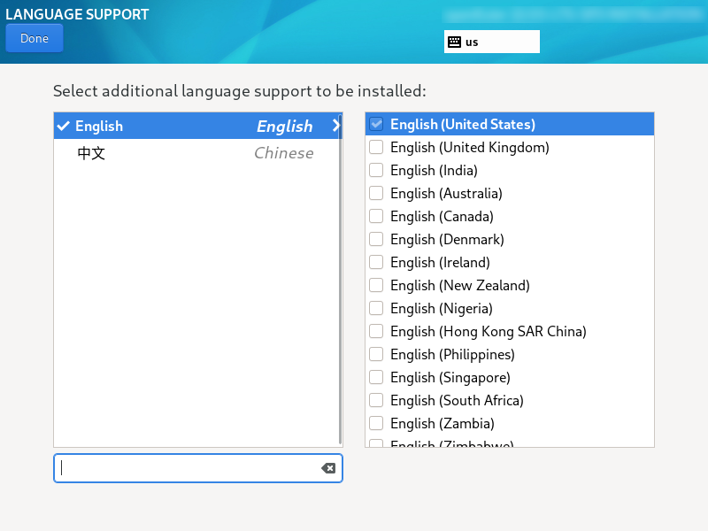The height and width of the screenshot is (531, 708).
Task: Select the English language row
Action: point(195,126)
